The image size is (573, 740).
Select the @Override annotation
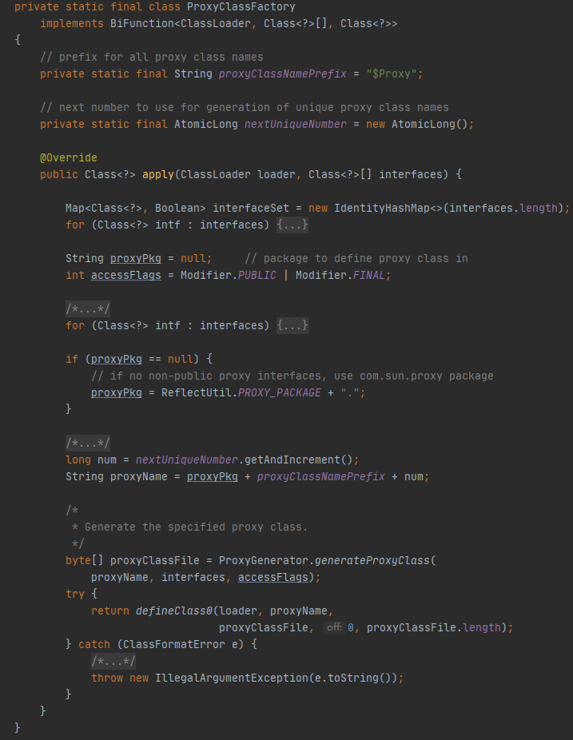point(69,157)
